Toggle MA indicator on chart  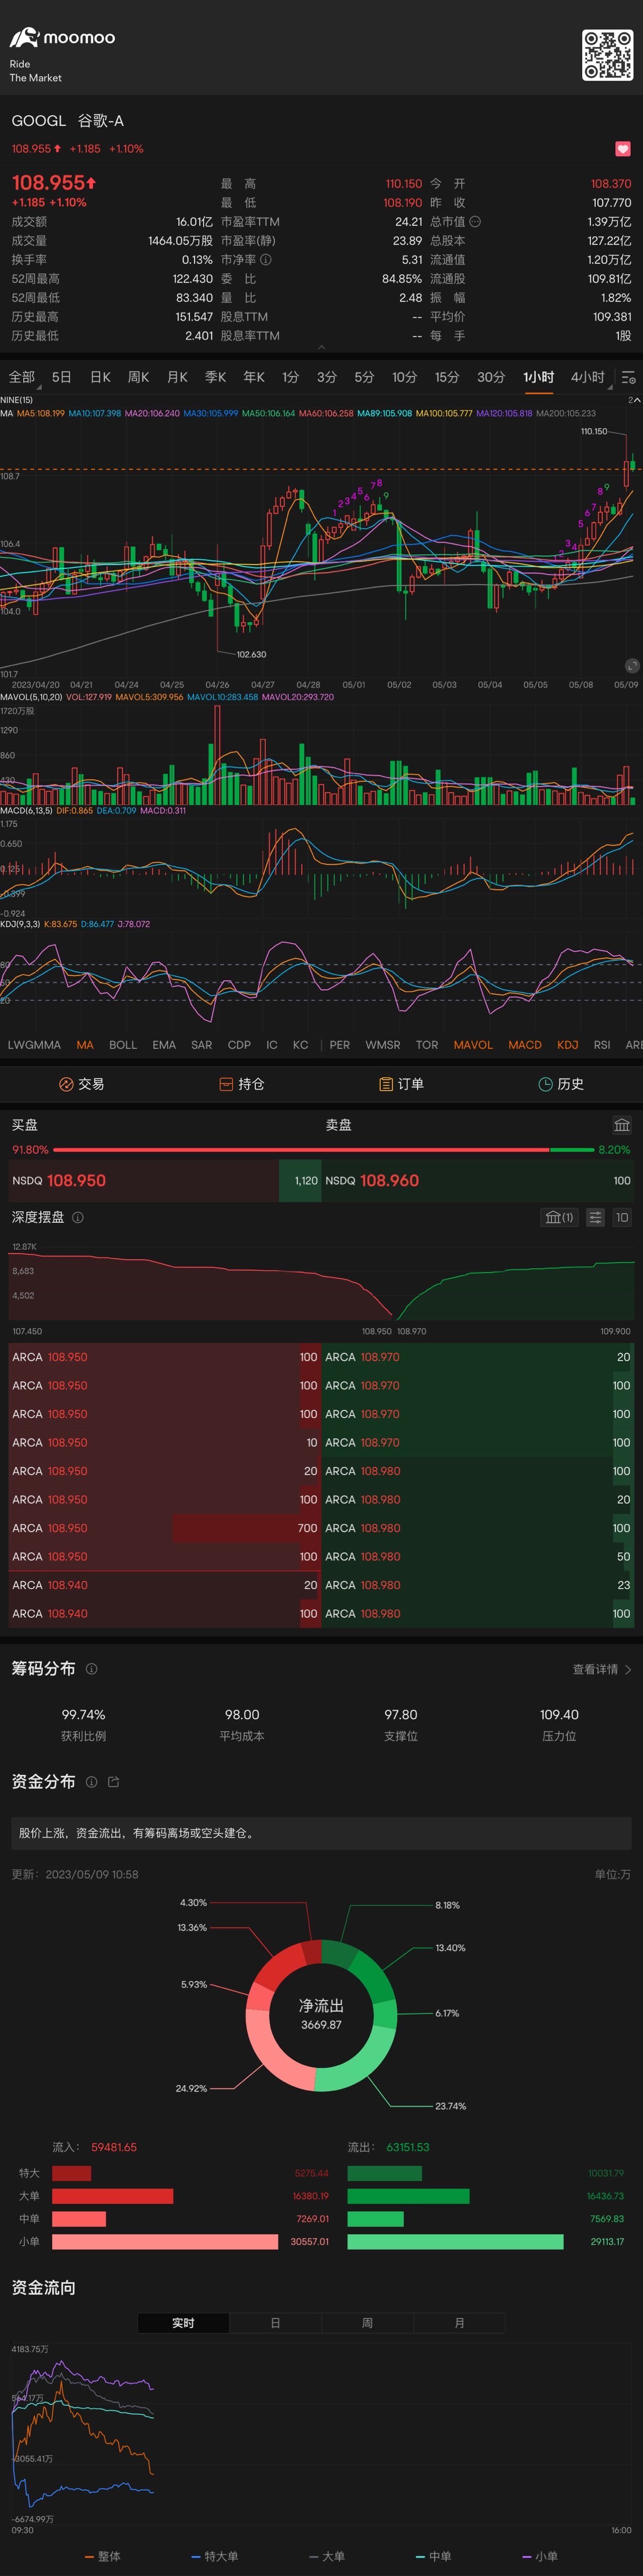[x=85, y=1045]
